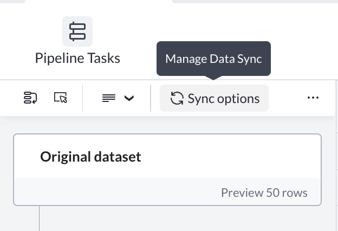The image size is (338, 231).
Task: Click the "Sync options" text label
Action: [223, 99]
